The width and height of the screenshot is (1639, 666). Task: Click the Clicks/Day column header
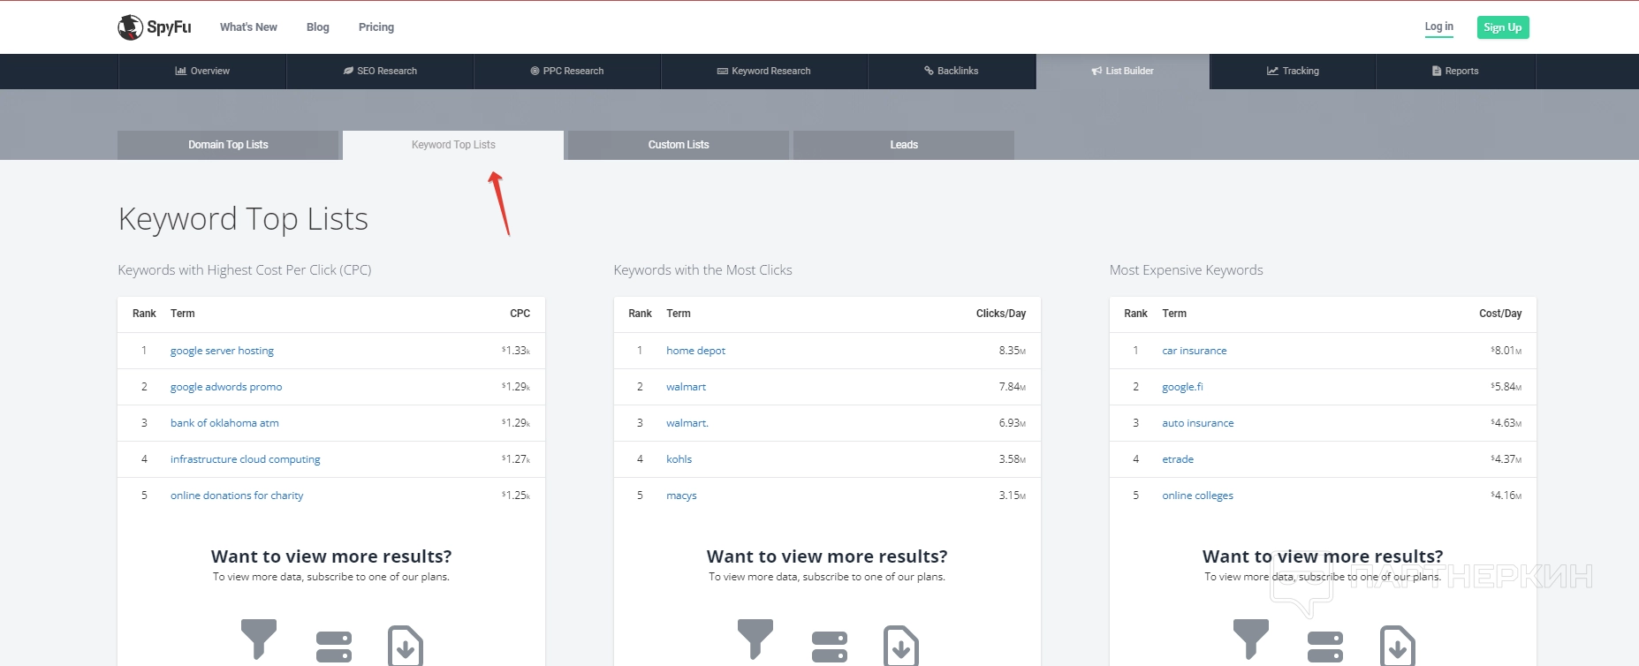(x=1001, y=314)
